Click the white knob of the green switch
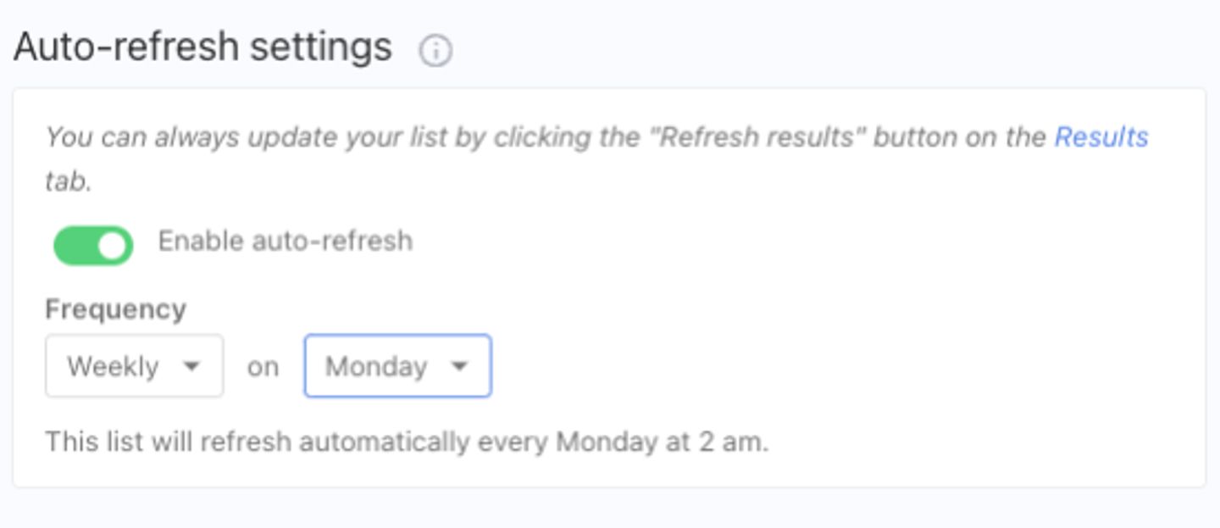Viewport: 1220px width, 528px height. [x=114, y=246]
